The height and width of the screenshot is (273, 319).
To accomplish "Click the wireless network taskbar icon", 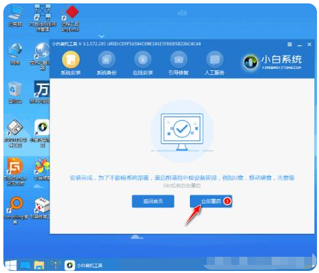I will pos(55,265).
